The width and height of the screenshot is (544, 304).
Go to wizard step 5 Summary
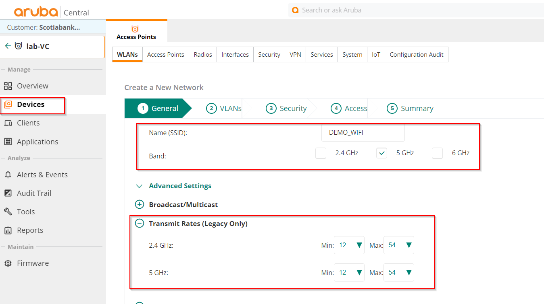(x=410, y=109)
